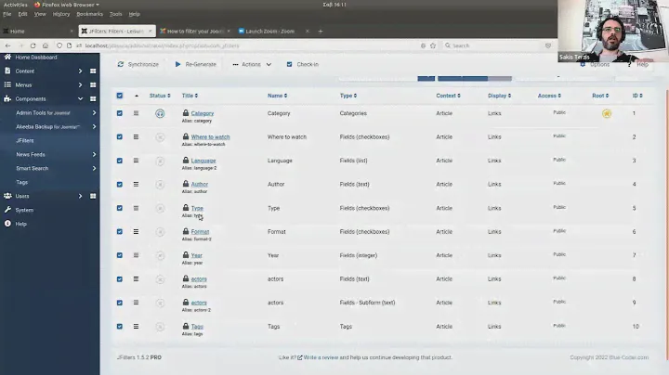Viewport: 669px width, 375px height.
Task: Click the root star icon in Category row
Action: point(606,113)
